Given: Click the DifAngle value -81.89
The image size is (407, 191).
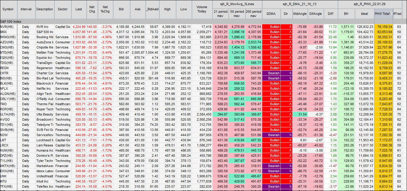Looking at the screenshot, I should pyautogui.click(x=315, y=42).
